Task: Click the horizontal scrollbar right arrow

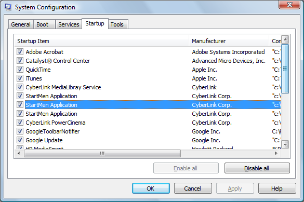Action: tap(276, 153)
